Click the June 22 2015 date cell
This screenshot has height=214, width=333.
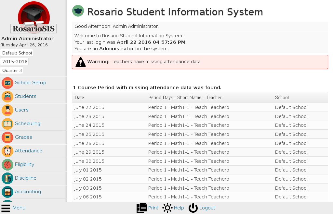point(89,108)
